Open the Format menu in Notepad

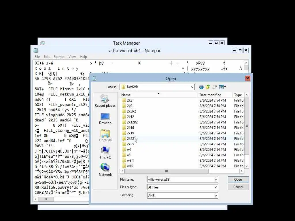[59, 57]
